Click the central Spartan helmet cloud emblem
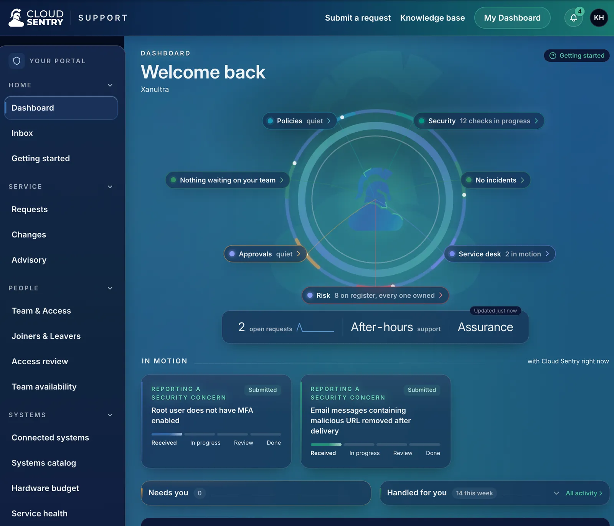The width and height of the screenshot is (614, 526). point(376,200)
